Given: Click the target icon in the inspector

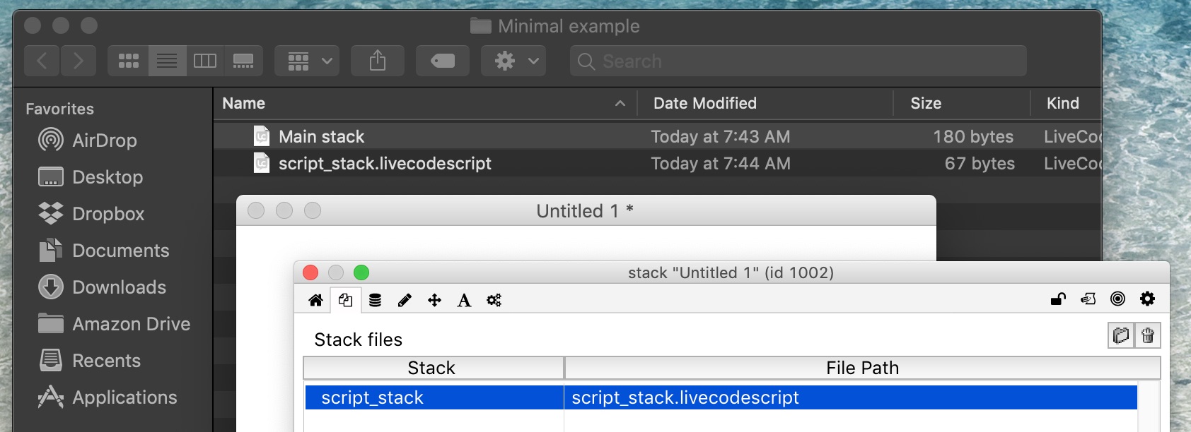Looking at the screenshot, I should (1117, 299).
